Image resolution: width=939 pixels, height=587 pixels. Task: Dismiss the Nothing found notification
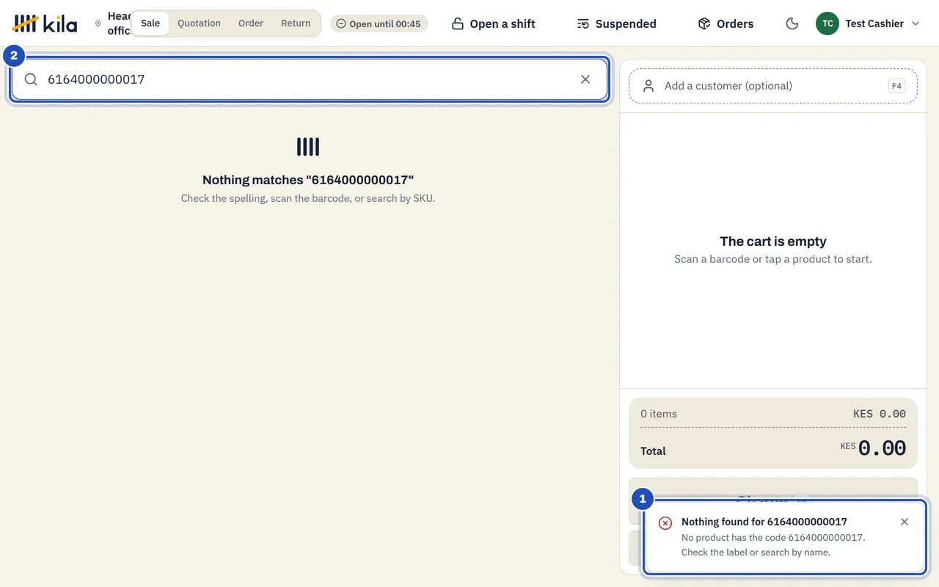click(x=905, y=522)
